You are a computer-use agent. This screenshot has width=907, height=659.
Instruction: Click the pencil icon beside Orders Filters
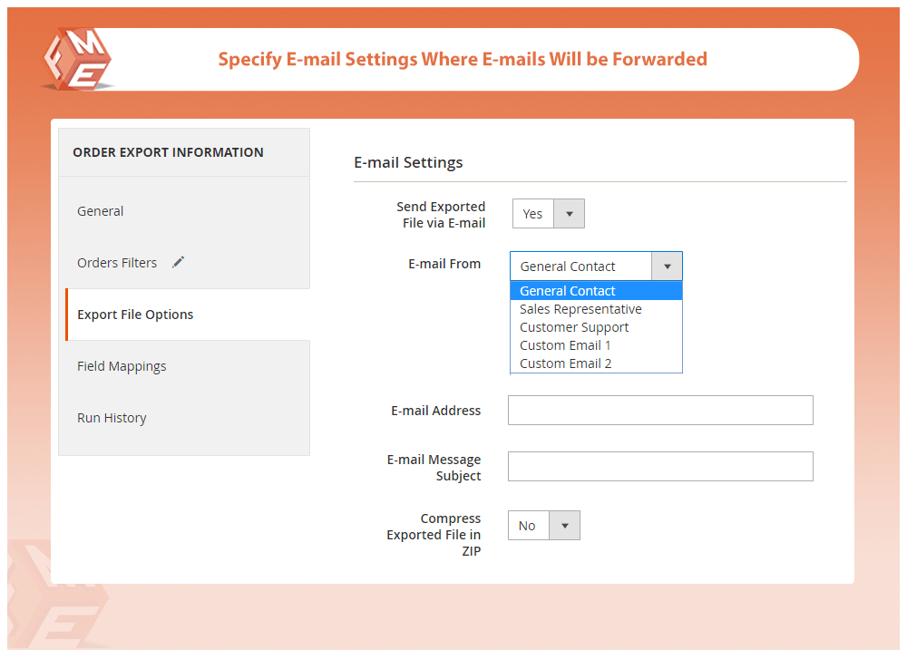coord(179,262)
